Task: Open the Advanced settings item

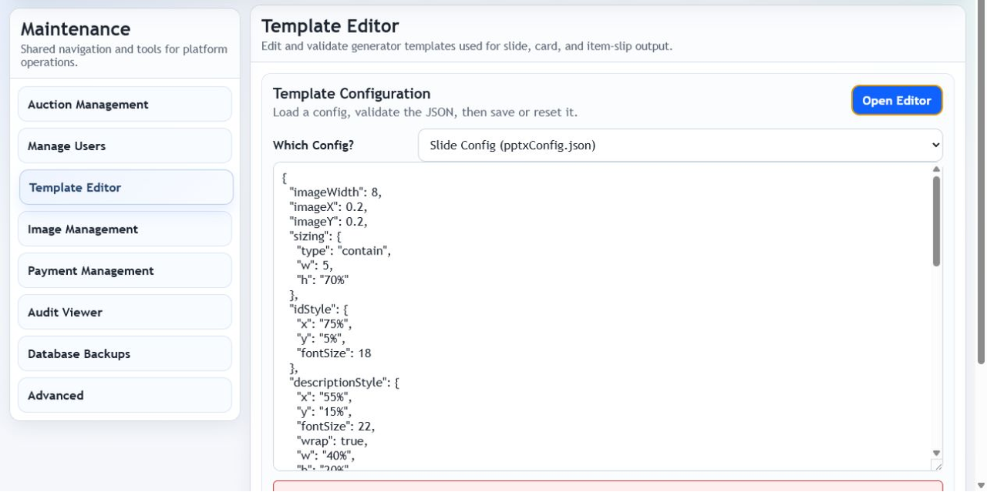Action: (x=125, y=395)
